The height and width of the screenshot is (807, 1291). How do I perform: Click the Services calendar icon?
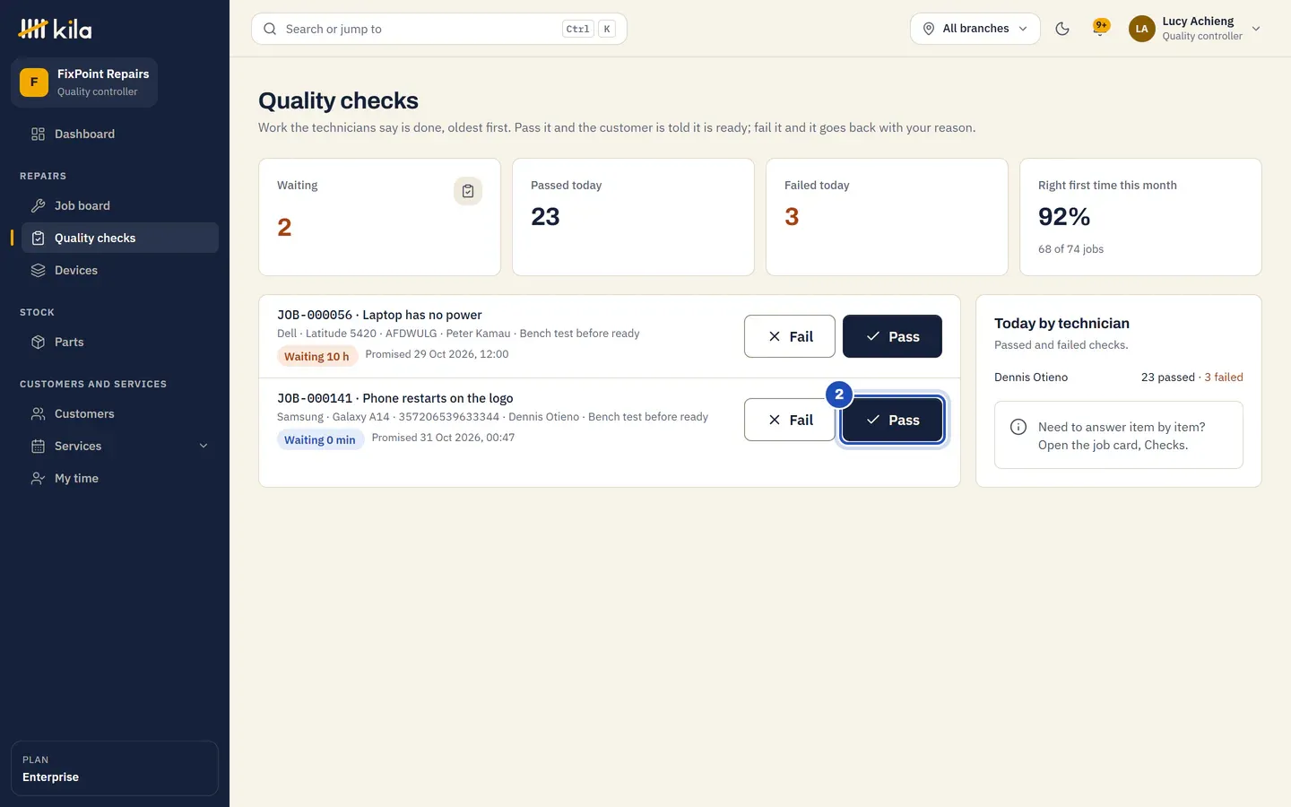coord(38,446)
